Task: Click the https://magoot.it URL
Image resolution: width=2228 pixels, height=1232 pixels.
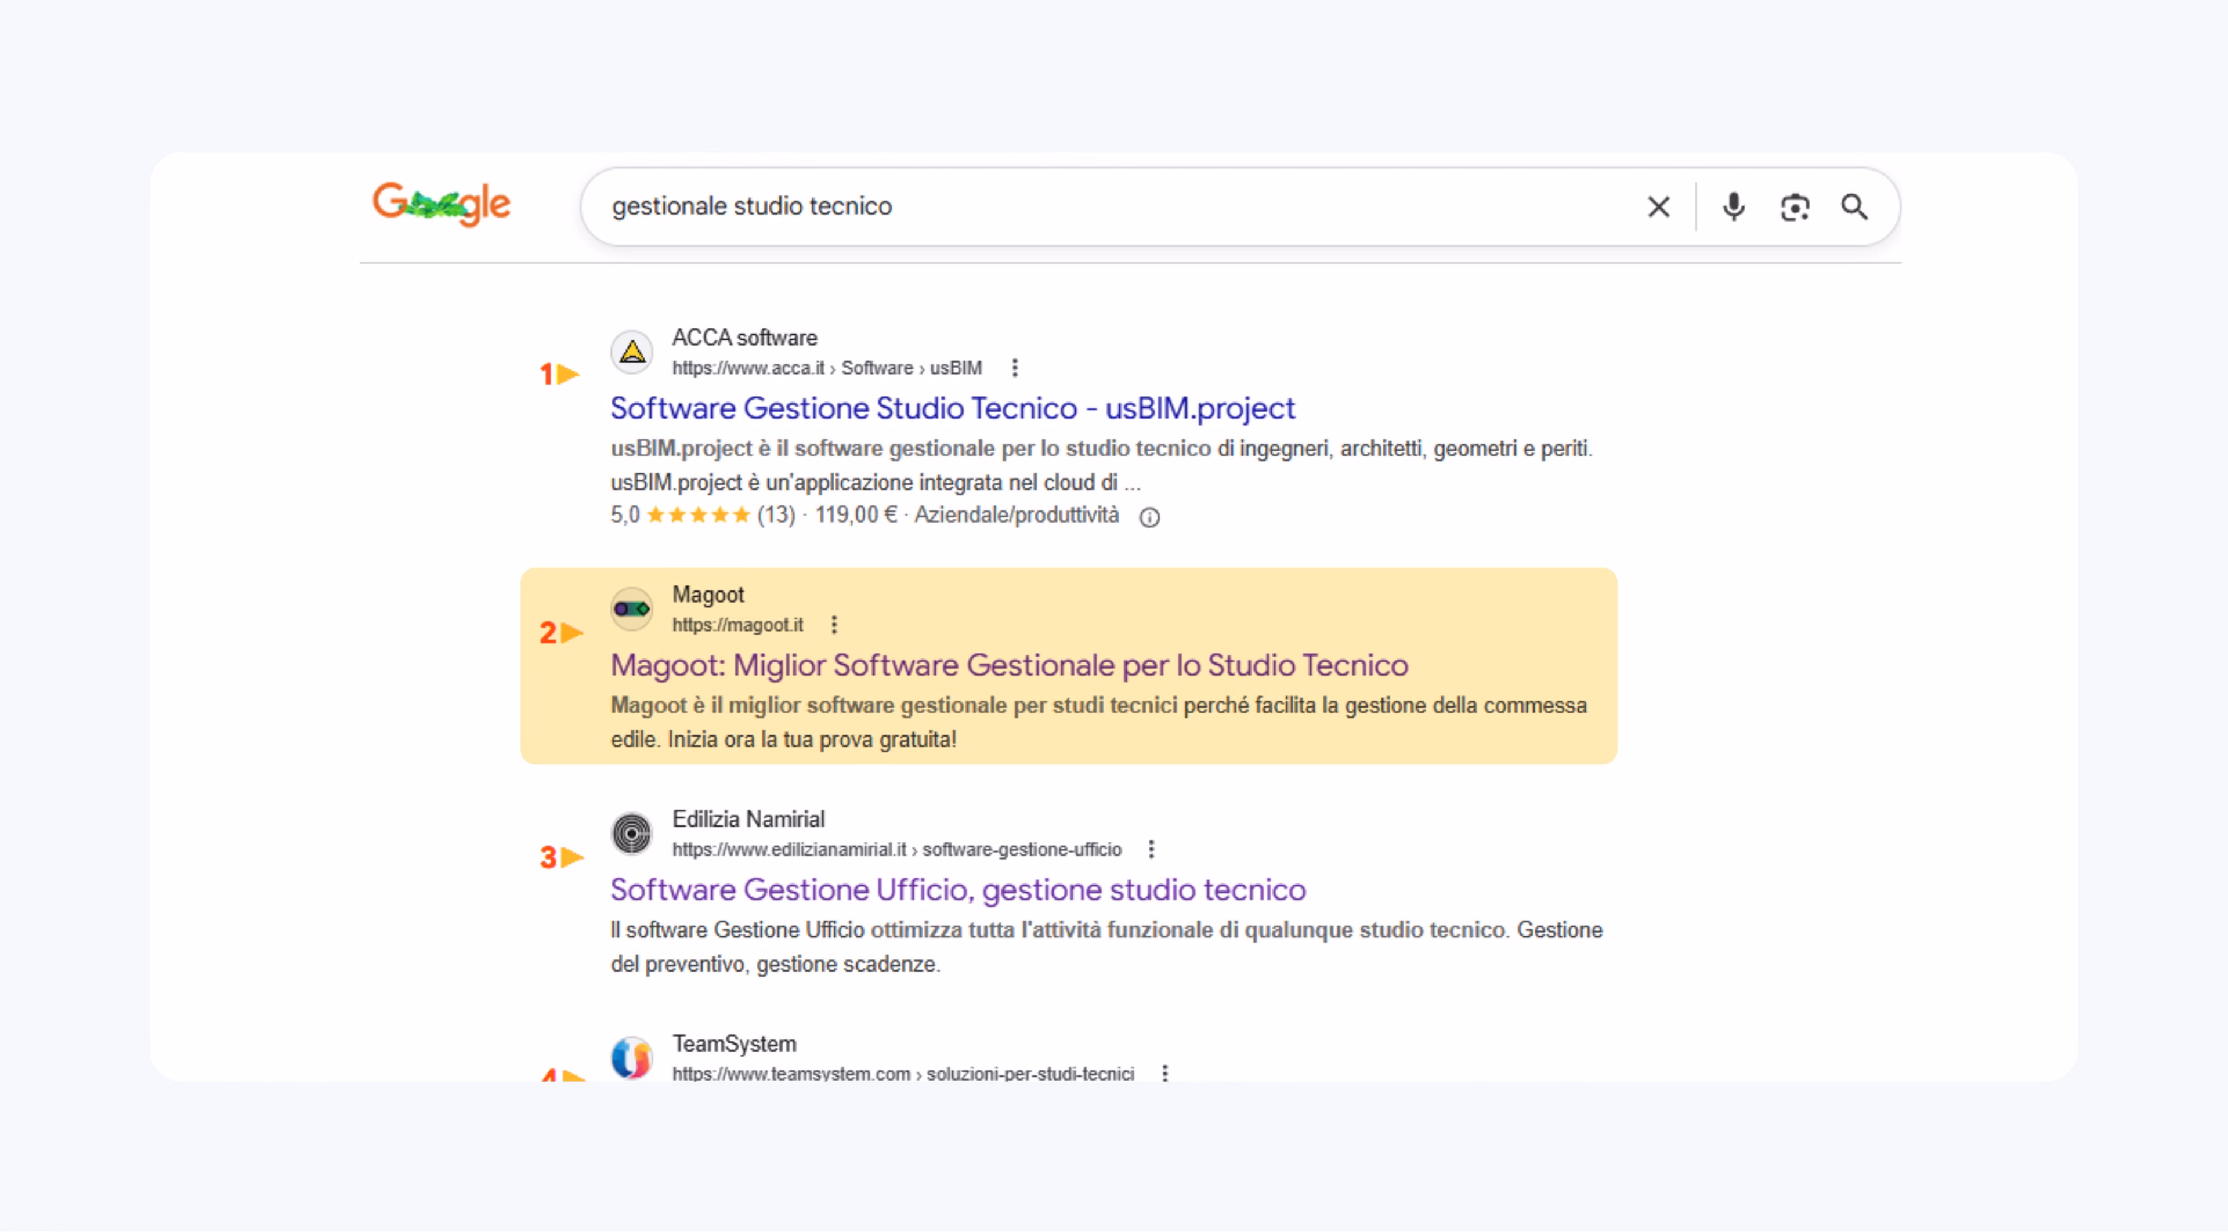Action: (738, 624)
